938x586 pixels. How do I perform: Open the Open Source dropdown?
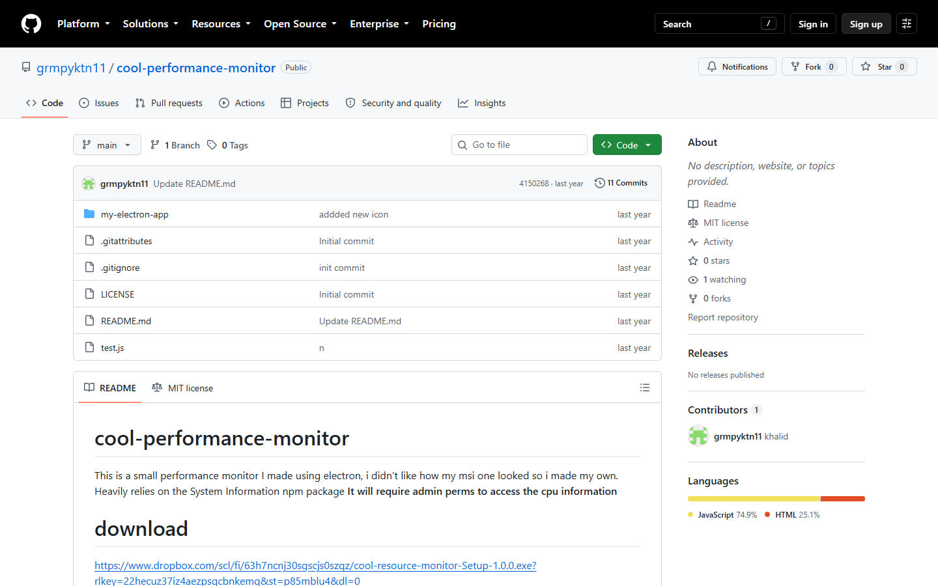[x=300, y=23]
